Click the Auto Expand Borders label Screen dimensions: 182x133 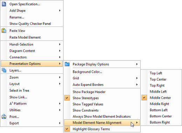88,84
